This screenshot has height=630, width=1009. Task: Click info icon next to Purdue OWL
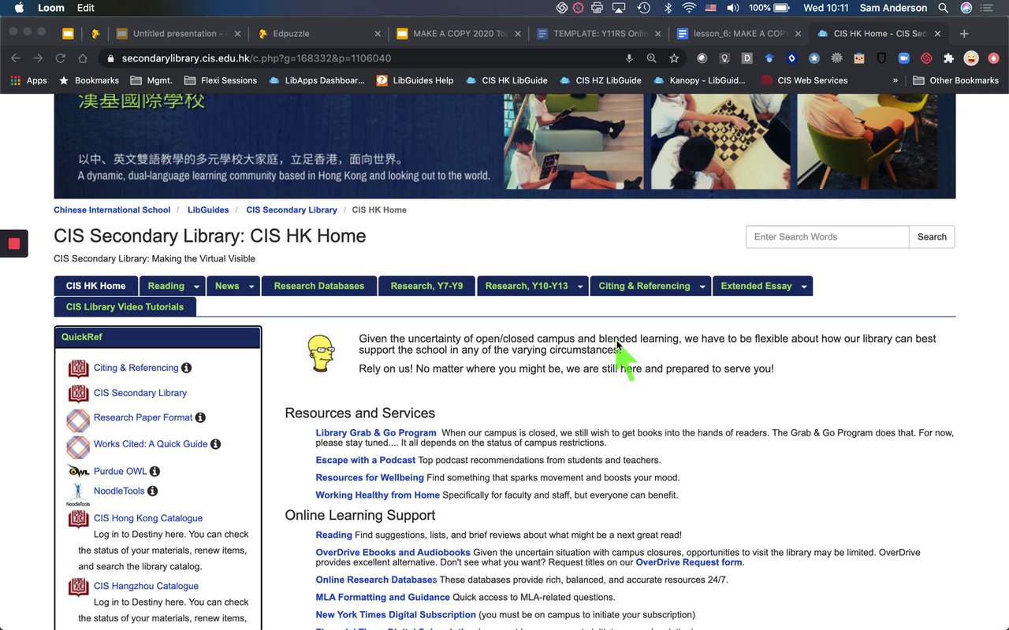155,472
